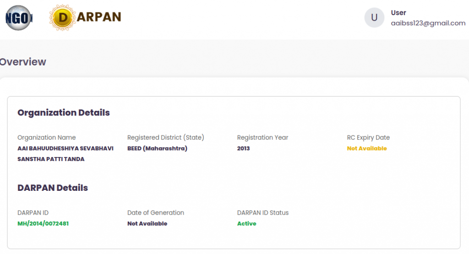The image size is (469, 254).
Task: Click the green Active status text
Action: pyautogui.click(x=246, y=224)
